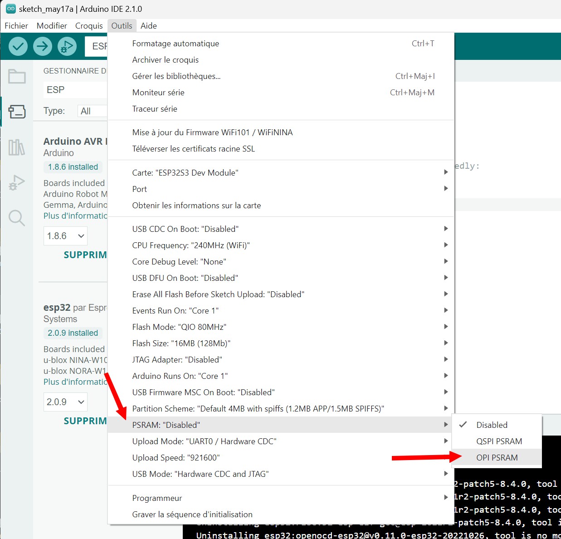Click the "1.8.6 installed" badge

pyautogui.click(x=73, y=167)
